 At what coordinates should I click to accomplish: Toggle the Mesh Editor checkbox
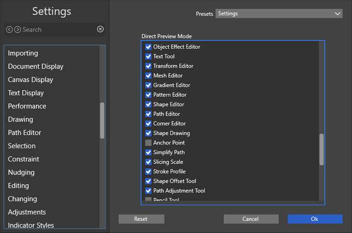pyautogui.click(x=148, y=76)
